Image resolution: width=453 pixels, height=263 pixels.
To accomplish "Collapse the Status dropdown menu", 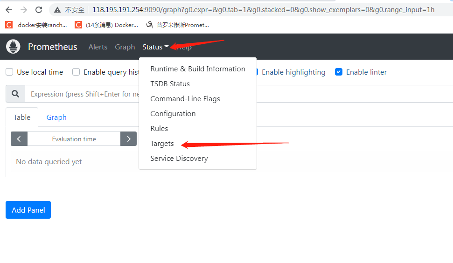I will (155, 47).
